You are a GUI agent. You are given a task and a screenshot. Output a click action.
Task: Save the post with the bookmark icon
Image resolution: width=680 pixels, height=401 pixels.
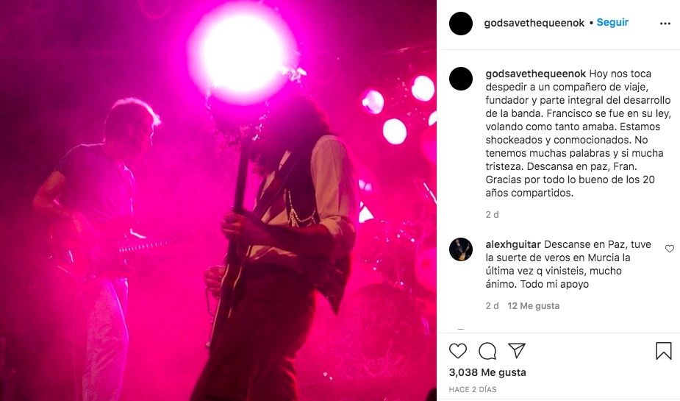coord(664,351)
